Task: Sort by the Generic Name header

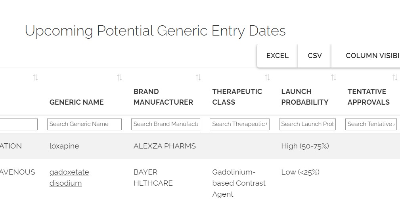Action: click(x=77, y=102)
